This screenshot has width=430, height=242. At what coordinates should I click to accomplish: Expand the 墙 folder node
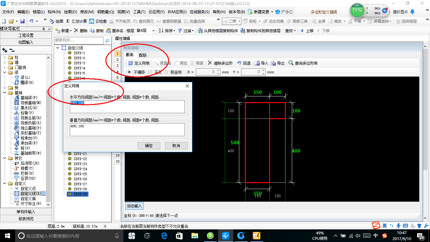point(4,62)
